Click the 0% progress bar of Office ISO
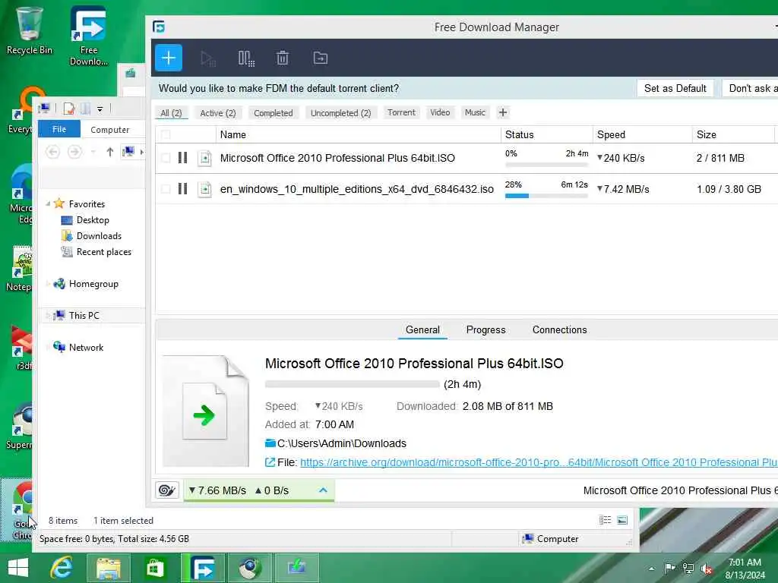 (546, 165)
